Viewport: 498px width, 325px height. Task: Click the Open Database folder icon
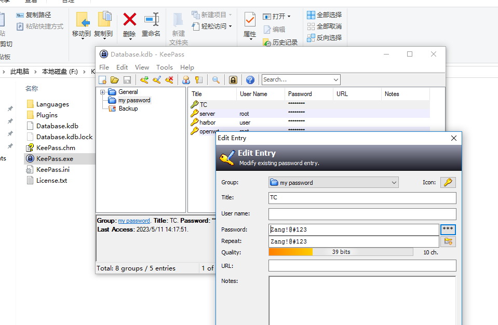pyautogui.click(x=114, y=79)
